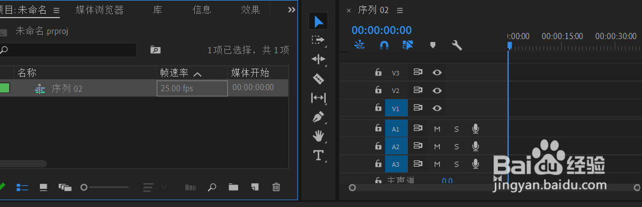Select the Type tool

(x=318, y=155)
